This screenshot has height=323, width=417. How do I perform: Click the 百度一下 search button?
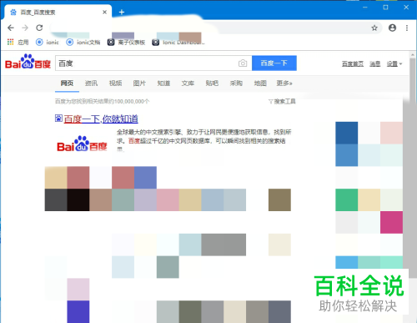274,63
